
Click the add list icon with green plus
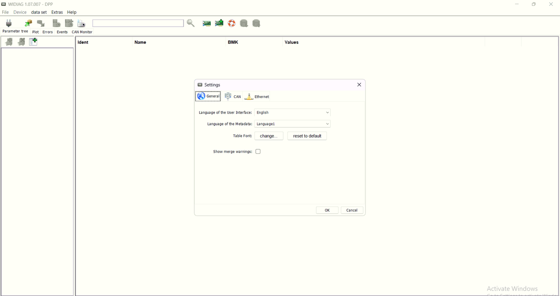(33, 42)
